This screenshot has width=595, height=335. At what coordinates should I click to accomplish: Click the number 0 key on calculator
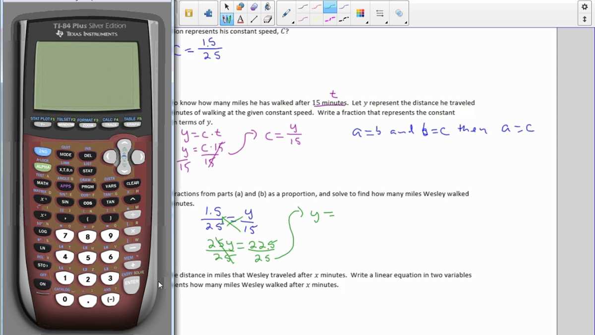pos(65,299)
